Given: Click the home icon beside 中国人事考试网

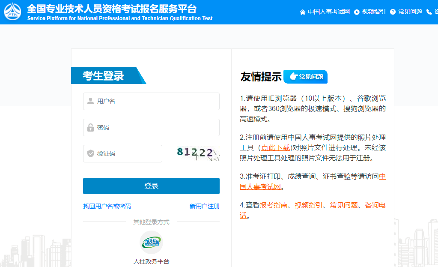Looking at the screenshot, I should pos(302,12).
